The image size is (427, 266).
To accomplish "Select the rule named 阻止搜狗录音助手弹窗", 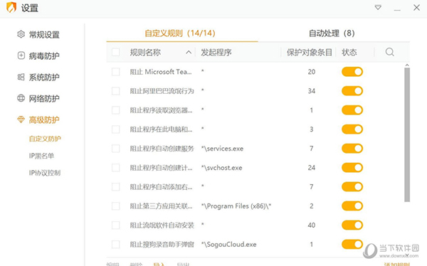I will tap(162, 244).
